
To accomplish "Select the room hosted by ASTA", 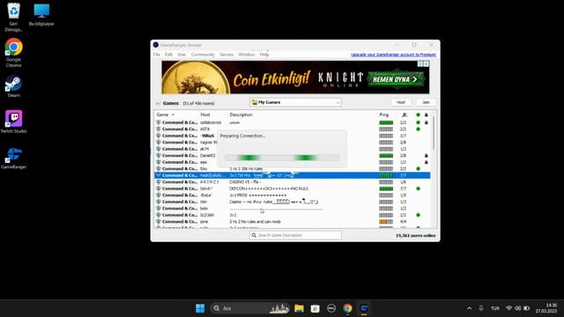I will click(x=292, y=129).
